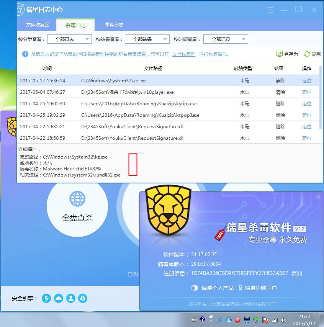Switch to the 杀毒日志 tab
The width and height of the screenshot is (324, 327).
[x=75, y=25]
